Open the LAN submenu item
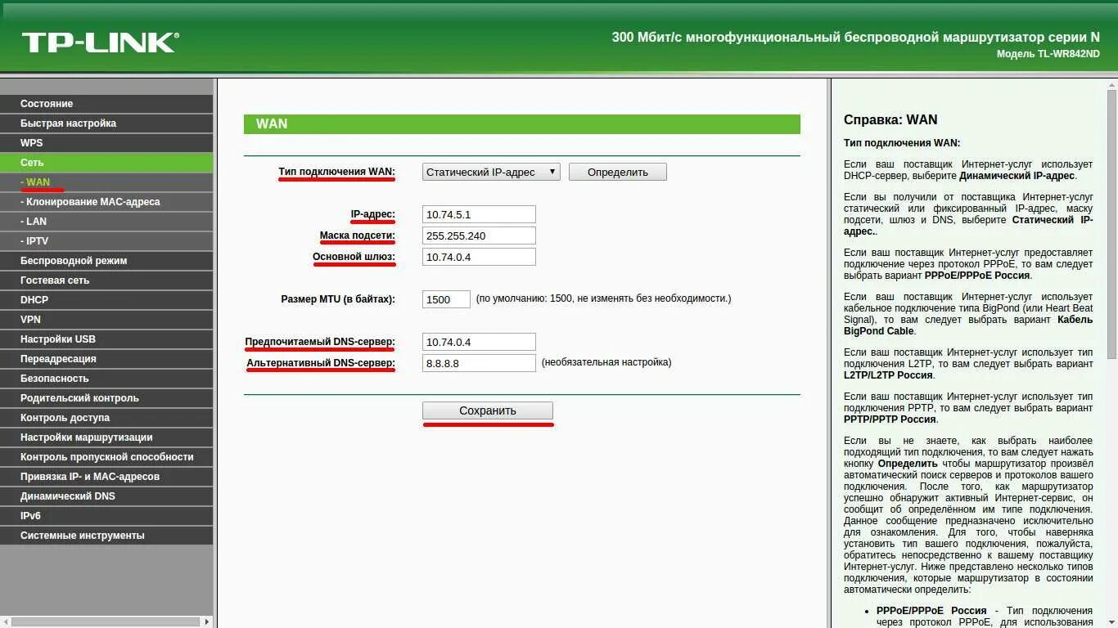The image size is (1118, 628). click(106, 222)
